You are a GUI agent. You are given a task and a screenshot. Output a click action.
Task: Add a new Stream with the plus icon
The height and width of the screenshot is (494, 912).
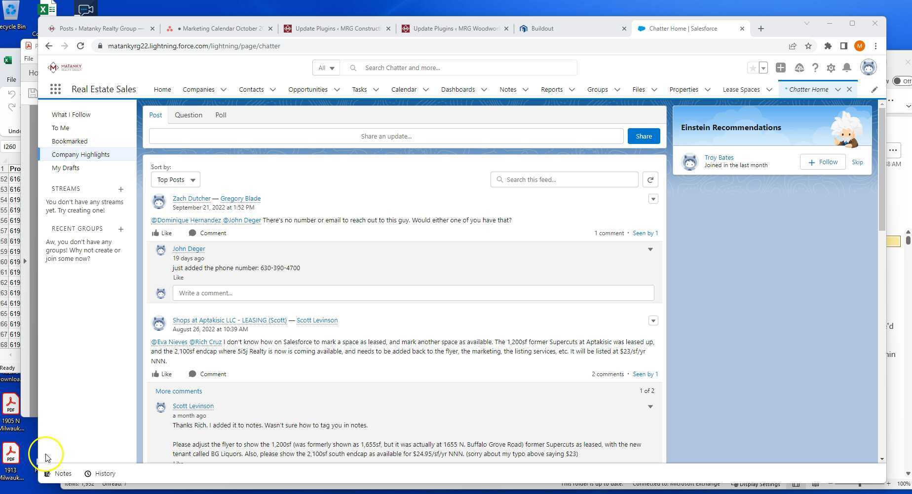point(120,189)
